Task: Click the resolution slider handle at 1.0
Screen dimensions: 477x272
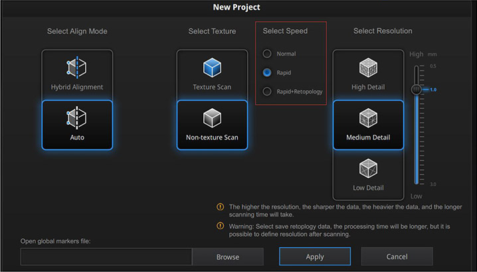Action: [x=417, y=89]
